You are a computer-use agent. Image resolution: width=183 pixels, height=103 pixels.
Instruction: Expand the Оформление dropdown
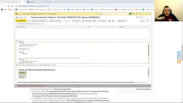coord(122,21)
